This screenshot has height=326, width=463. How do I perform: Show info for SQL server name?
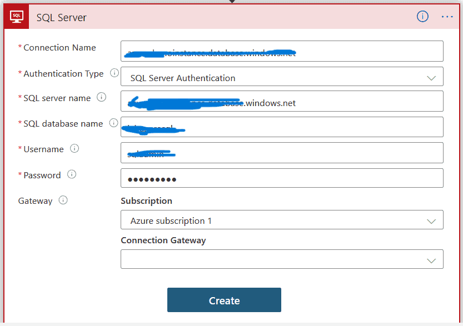(101, 97)
